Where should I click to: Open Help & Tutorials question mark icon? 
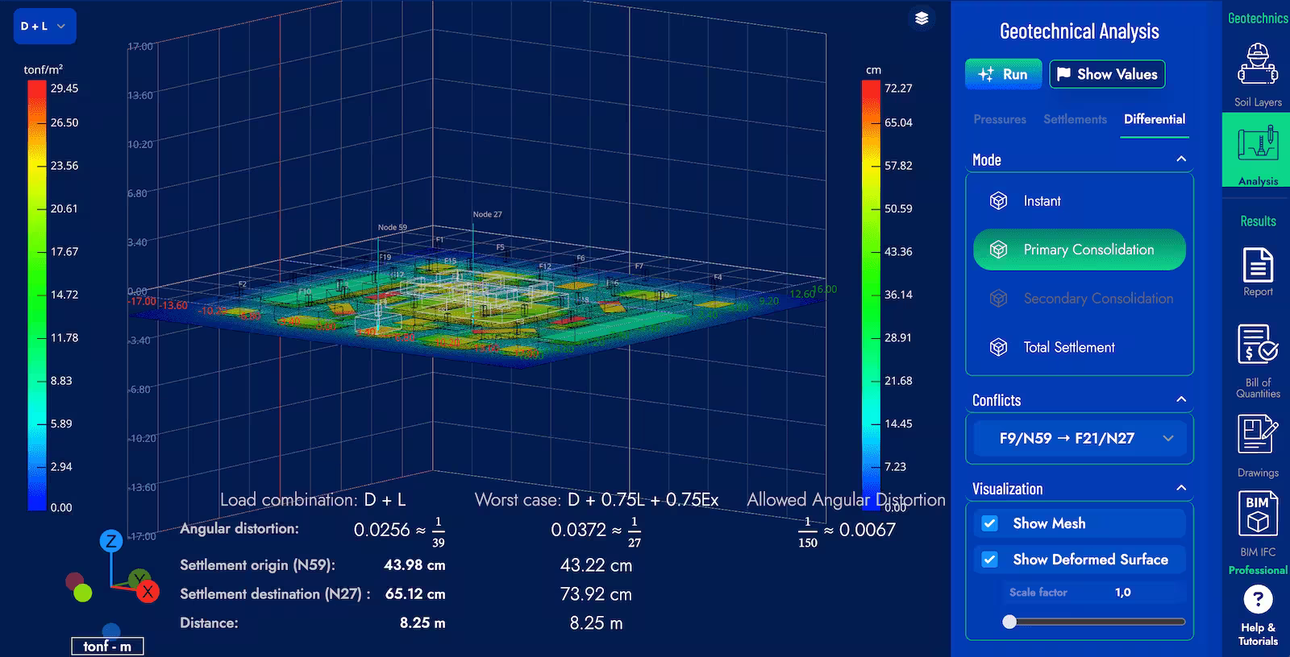[x=1257, y=600]
